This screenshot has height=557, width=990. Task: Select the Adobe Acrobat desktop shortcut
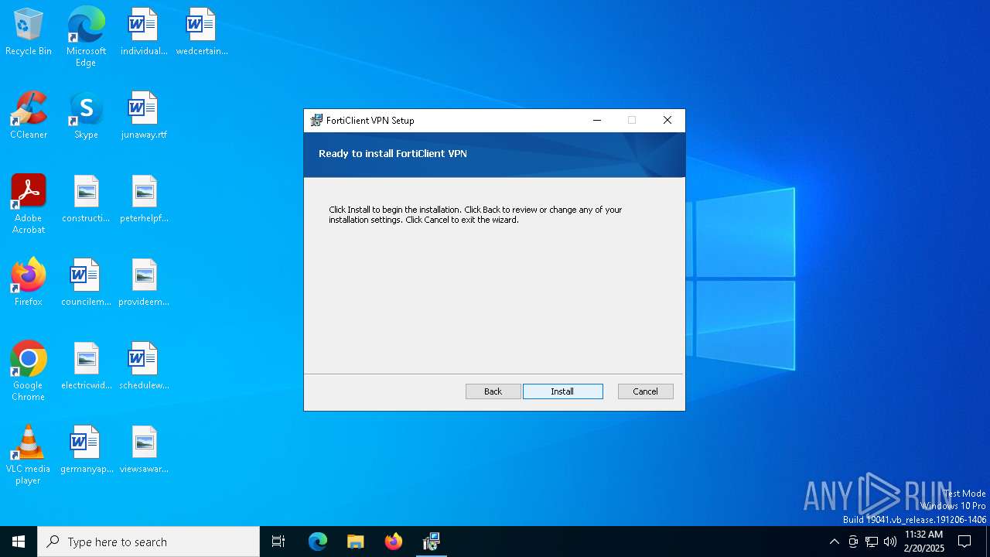pos(29,204)
